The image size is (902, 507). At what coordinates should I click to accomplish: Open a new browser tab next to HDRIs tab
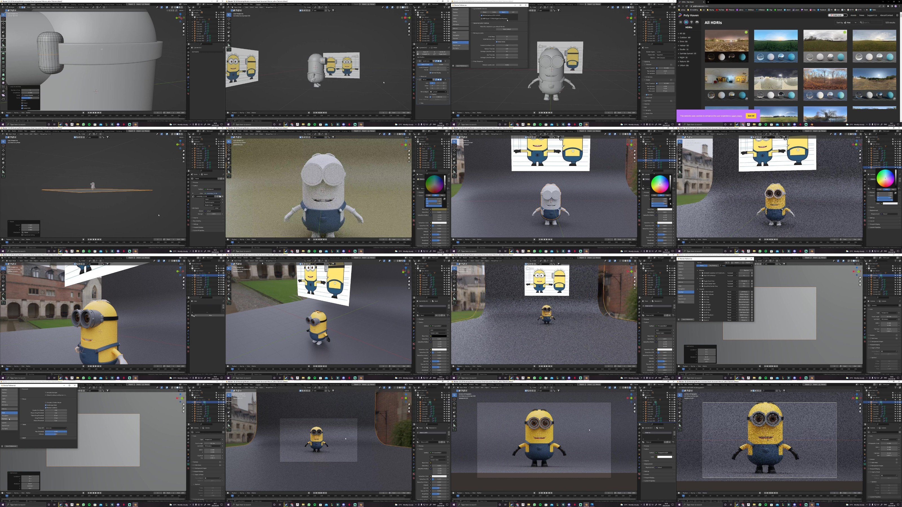708,2
